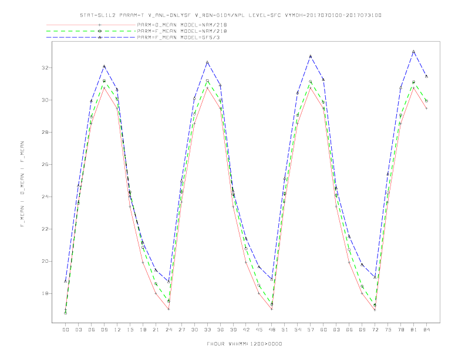This screenshot has height=359, width=465.
Task: Click x-axis forecast hour label 48
Action: (x=272, y=330)
